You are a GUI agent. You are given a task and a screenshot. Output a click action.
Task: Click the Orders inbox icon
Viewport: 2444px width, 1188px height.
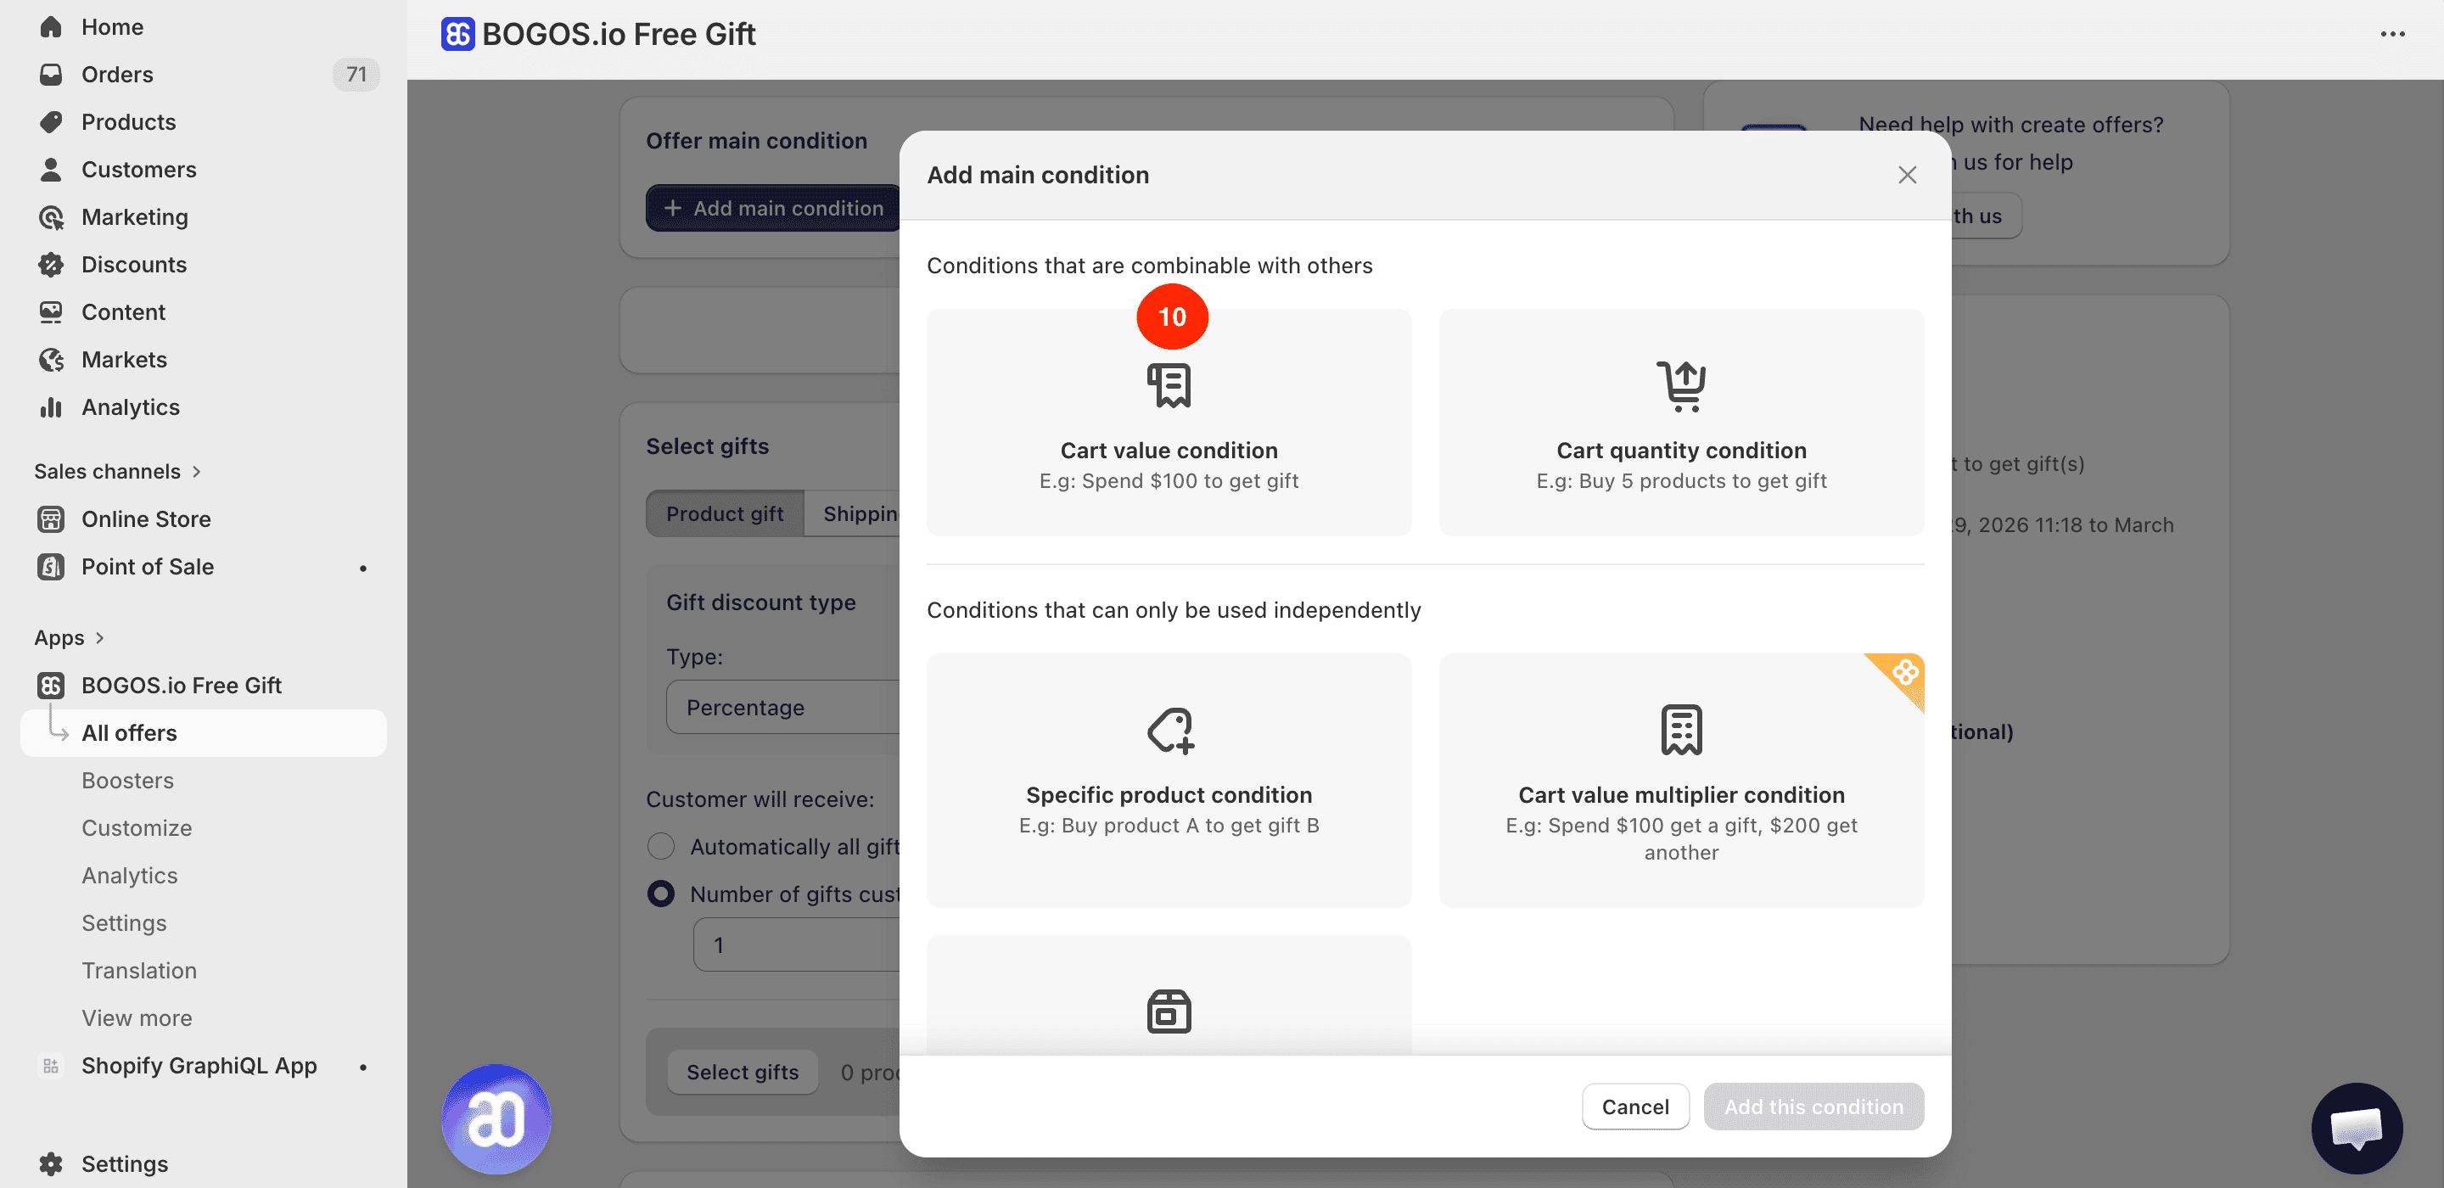point(51,74)
